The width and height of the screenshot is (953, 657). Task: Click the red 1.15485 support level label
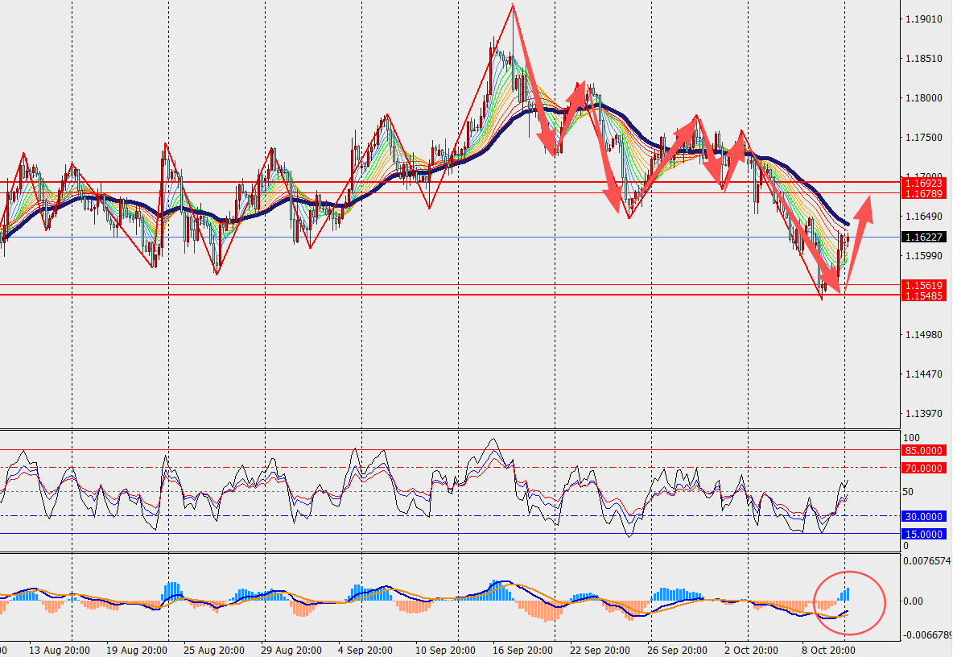(922, 296)
